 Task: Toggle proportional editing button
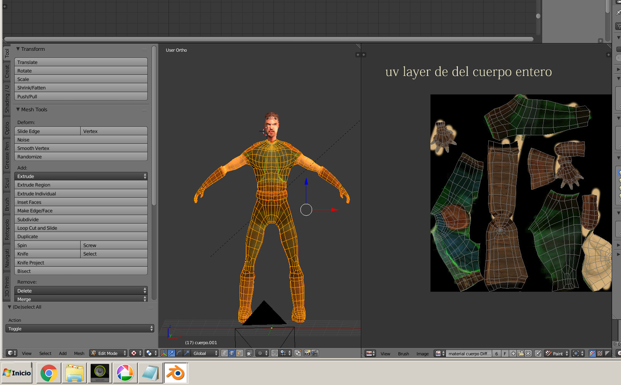click(262, 353)
